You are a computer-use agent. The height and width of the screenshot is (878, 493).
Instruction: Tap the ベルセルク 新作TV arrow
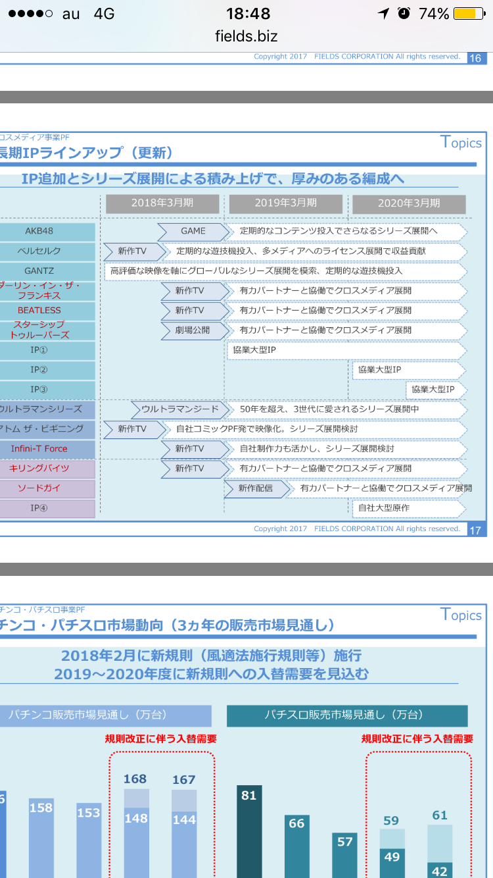click(x=134, y=251)
